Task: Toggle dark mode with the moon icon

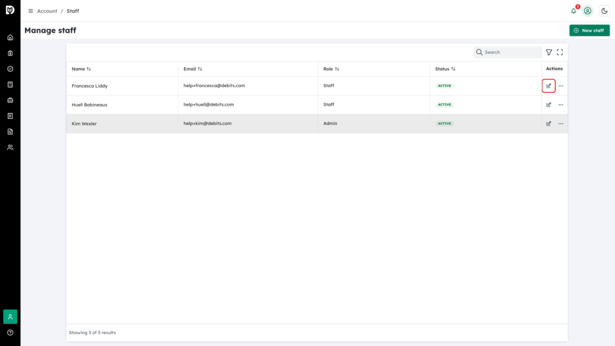Action: [604, 11]
